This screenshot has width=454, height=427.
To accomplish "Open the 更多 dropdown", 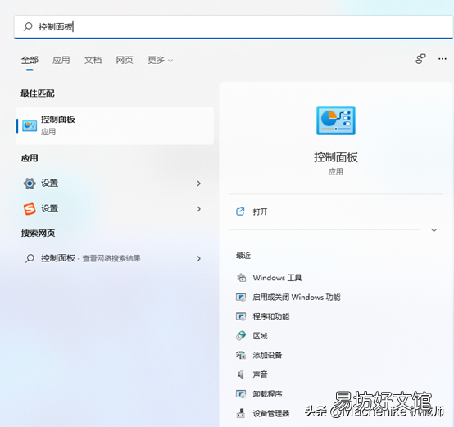I will pyautogui.click(x=160, y=60).
